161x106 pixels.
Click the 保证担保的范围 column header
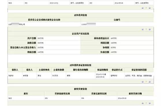coord(139,70)
